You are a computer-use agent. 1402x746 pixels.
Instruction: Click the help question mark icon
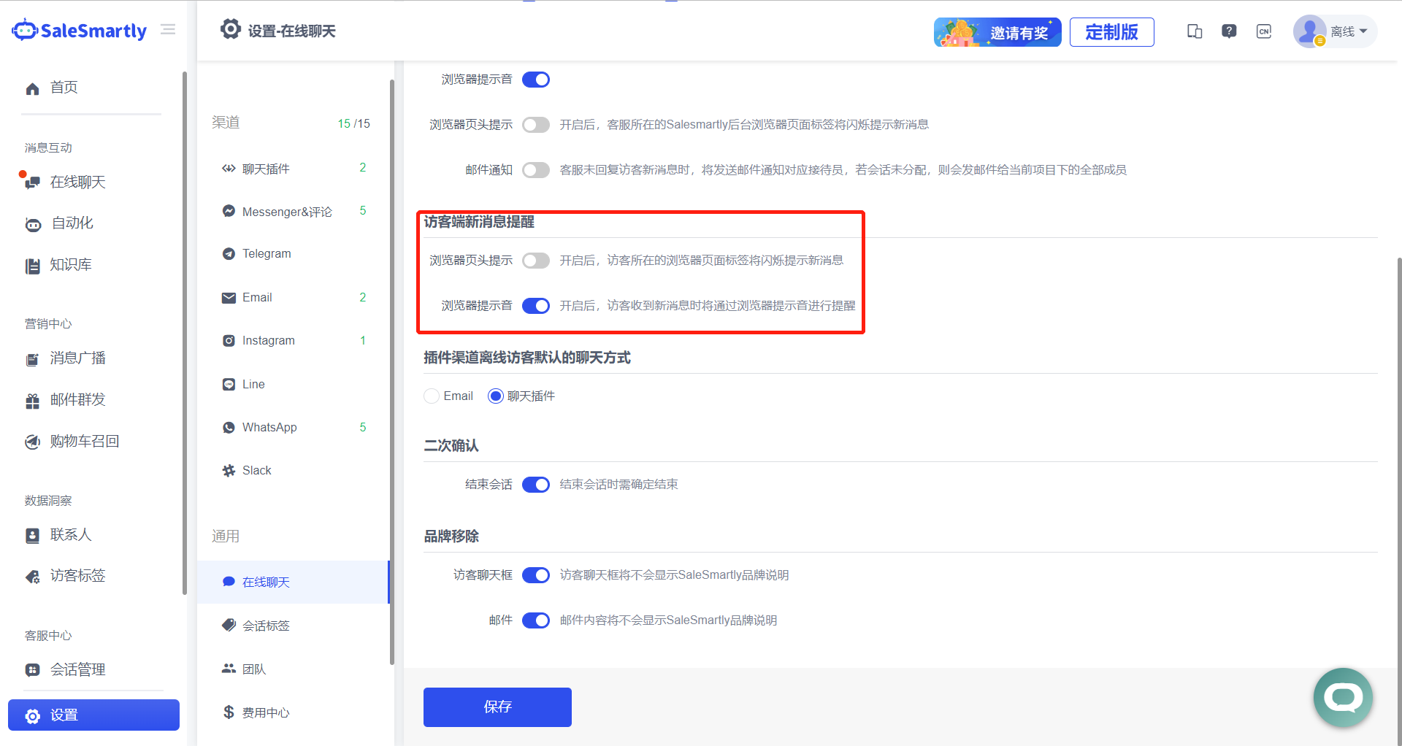[1229, 31]
